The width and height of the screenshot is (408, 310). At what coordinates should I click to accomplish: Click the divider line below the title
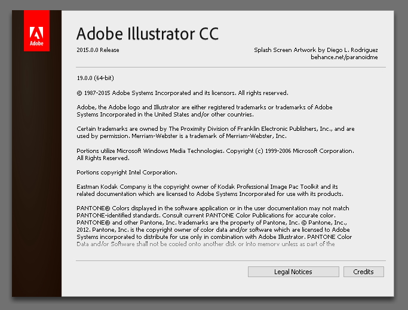click(231, 67)
